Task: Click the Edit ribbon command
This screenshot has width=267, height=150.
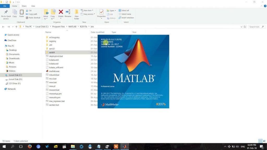Action: coord(110,14)
